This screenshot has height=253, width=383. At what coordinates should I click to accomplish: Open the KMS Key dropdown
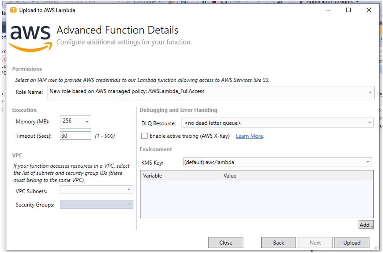pyautogui.click(x=278, y=162)
